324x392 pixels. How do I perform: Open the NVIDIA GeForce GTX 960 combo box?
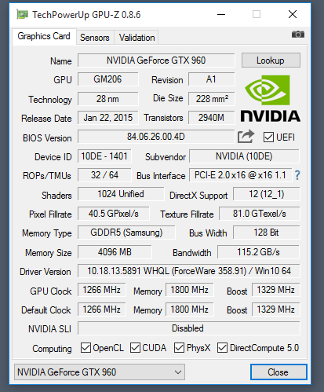[x=100, y=372]
